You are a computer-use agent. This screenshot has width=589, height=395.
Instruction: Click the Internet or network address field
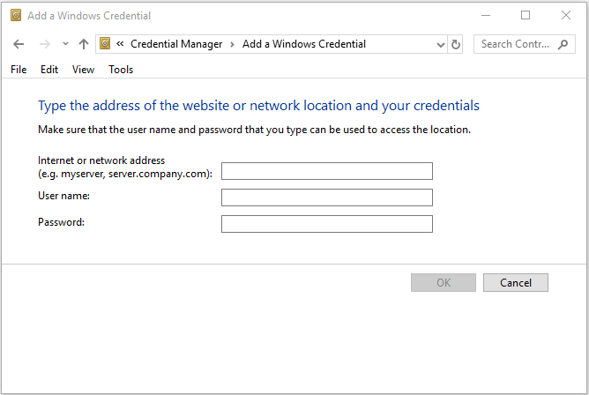327,171
